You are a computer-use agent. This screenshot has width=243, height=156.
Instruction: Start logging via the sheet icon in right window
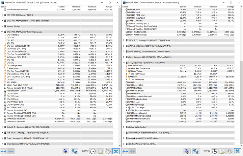pos(222,151)
